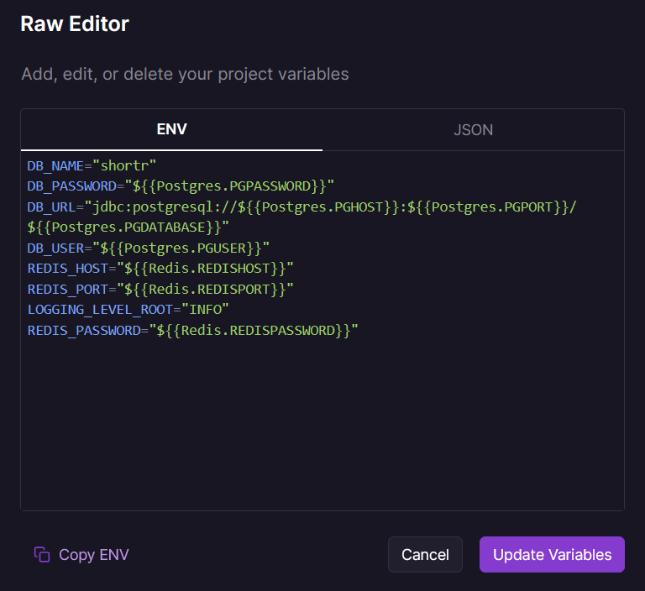The height and width of the screenshot is (591, 645).
Task: Click the LOGGING_LEVEL_ROOT="INFO" line
Action: (x=128, y=310)
